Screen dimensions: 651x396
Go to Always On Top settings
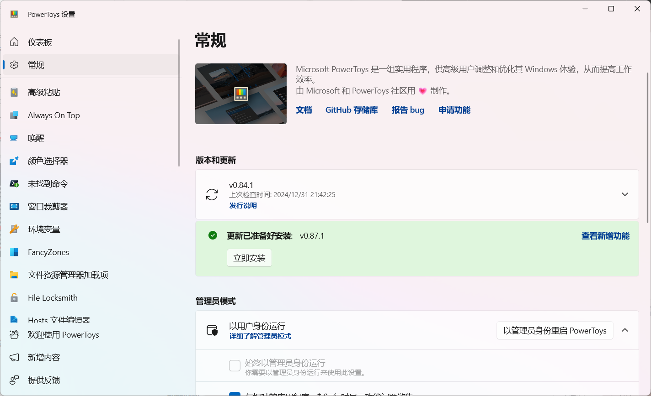coord(91,115)
